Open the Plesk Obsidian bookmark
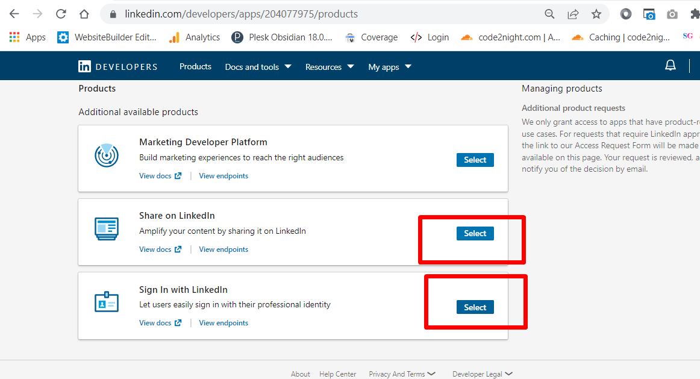 (282, 37)
